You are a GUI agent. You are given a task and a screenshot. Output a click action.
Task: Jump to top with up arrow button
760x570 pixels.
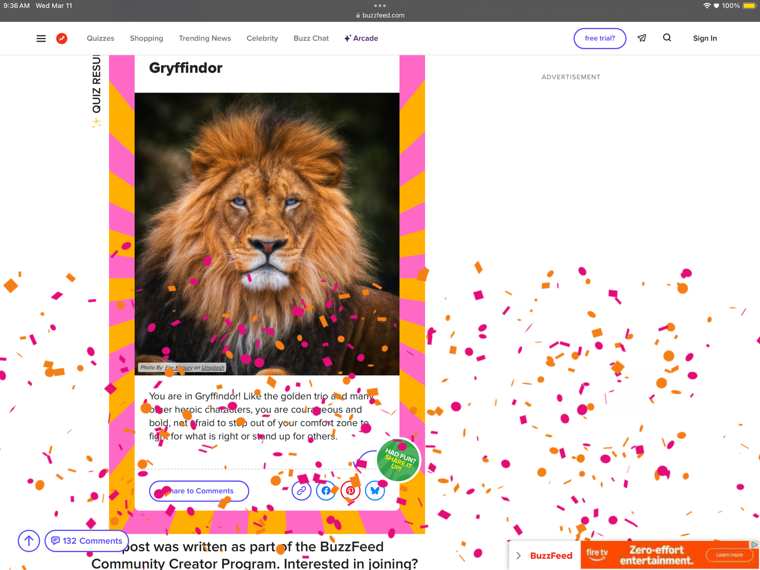coord(28,541)
